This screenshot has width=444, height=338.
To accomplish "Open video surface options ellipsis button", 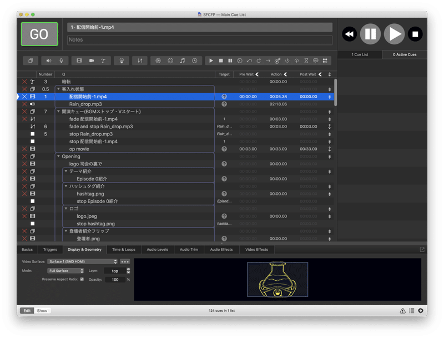I will point(125,261).
